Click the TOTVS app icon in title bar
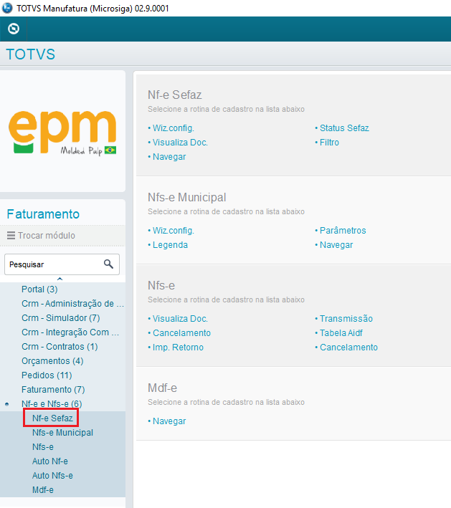451x508 pixels. (x=7, y=8)
